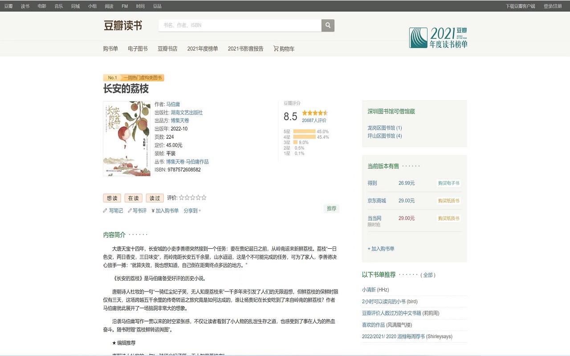Rate the book three stars
The height and width of the screenshot is (356, 570).
tap(193, 198)
